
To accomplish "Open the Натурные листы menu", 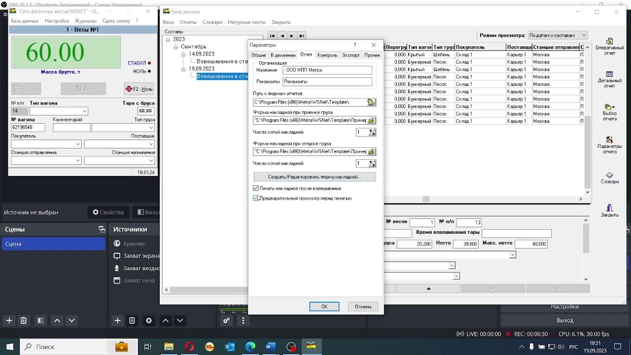I will (246, 22).
